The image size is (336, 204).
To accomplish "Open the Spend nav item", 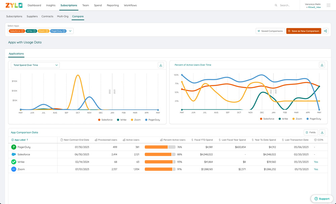I will 98,5.
